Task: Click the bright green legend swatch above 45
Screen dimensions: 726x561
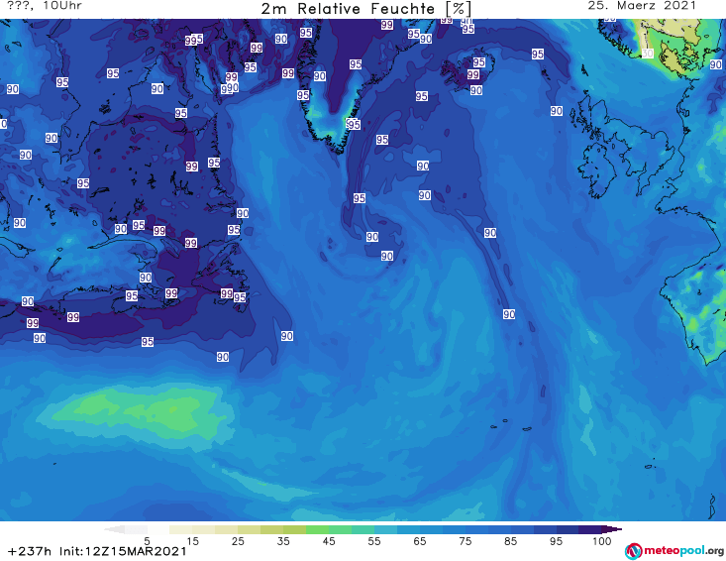Action: coord(317,529)
